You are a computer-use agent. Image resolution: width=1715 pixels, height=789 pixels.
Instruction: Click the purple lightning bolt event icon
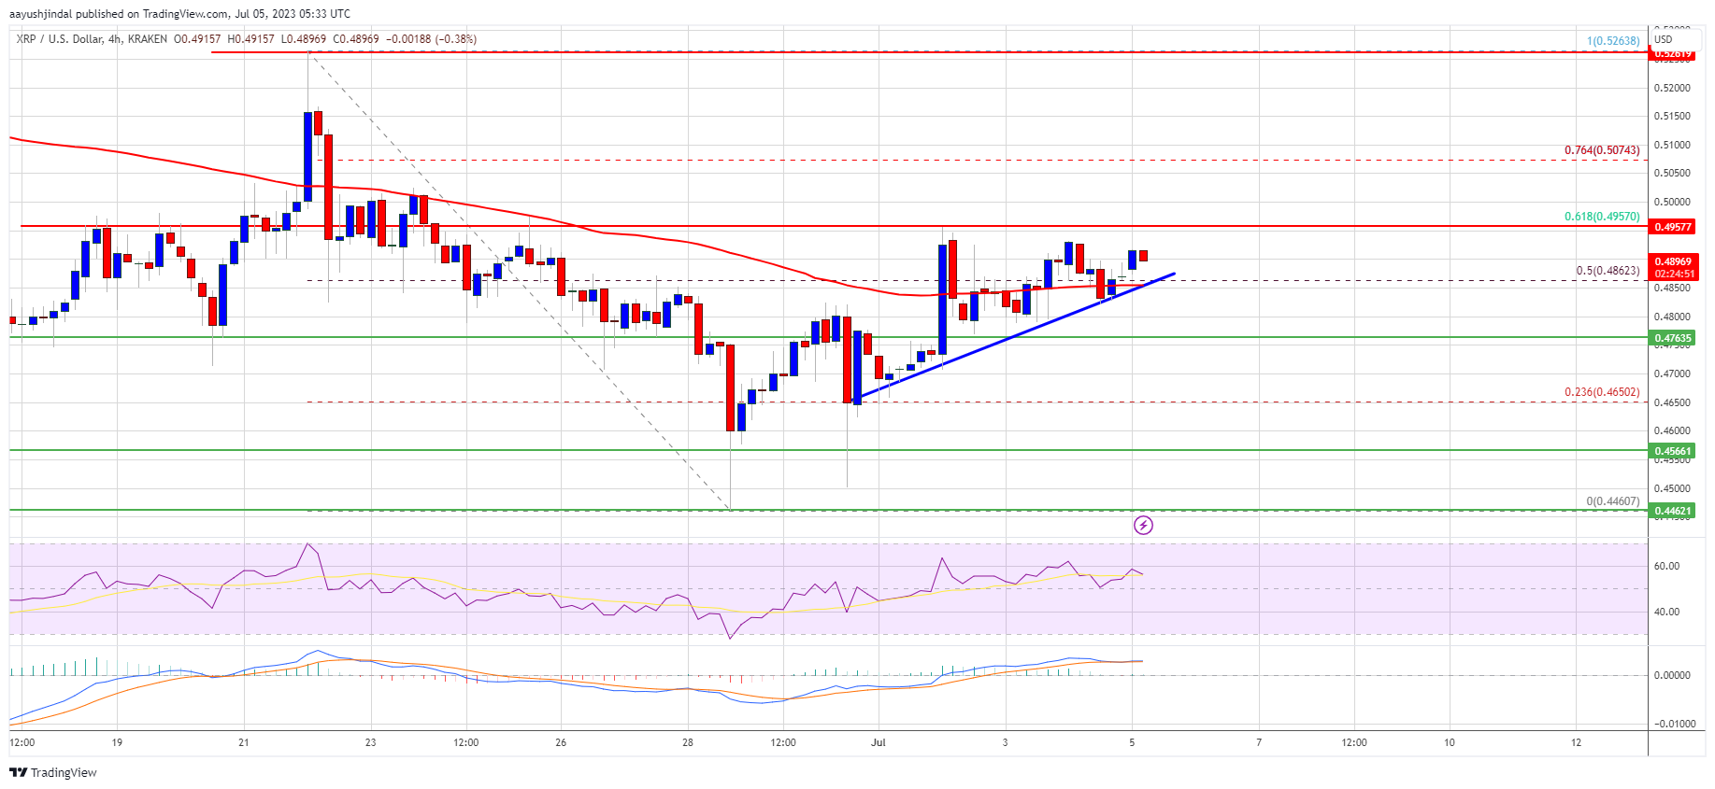(x=1143, y=526)
